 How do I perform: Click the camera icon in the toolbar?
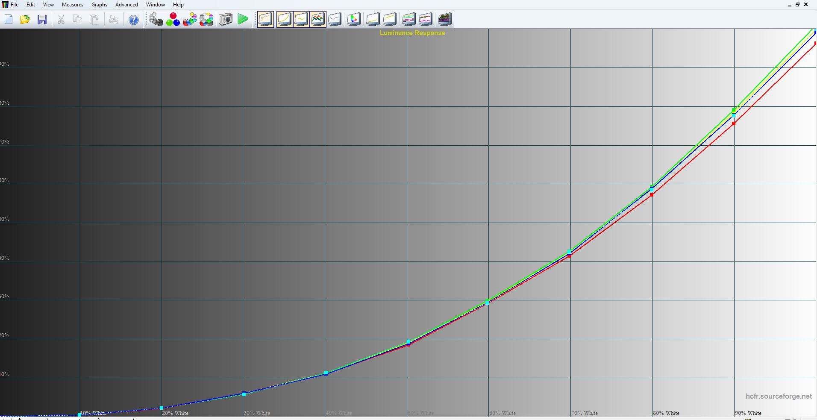pyautogui.click(x=226, y=19)
